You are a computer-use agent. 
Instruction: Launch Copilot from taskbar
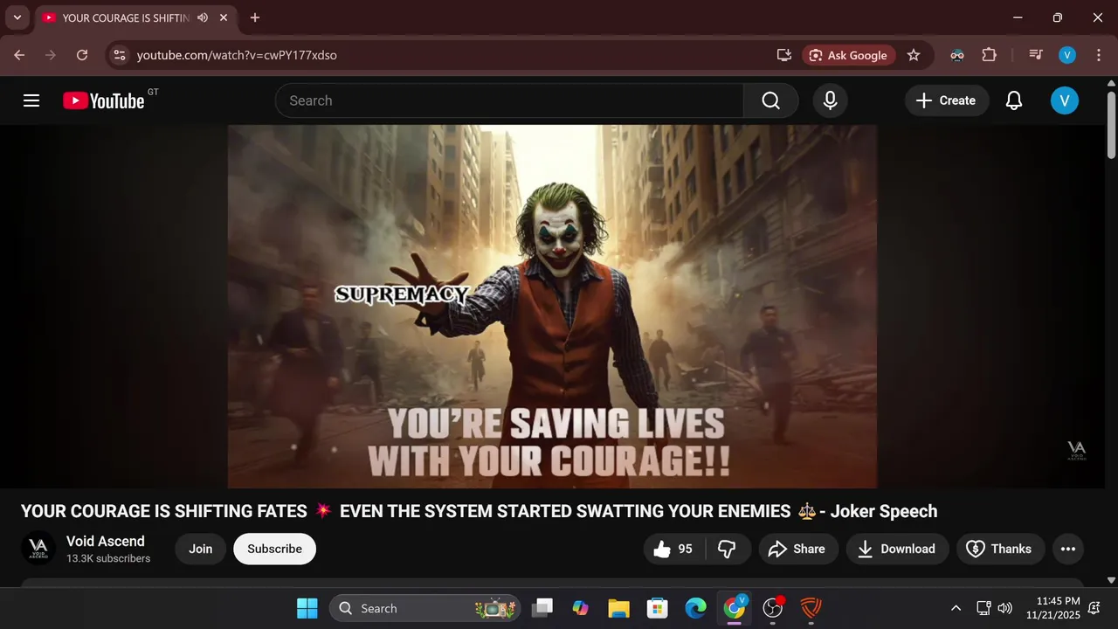(x=581, y=608)
